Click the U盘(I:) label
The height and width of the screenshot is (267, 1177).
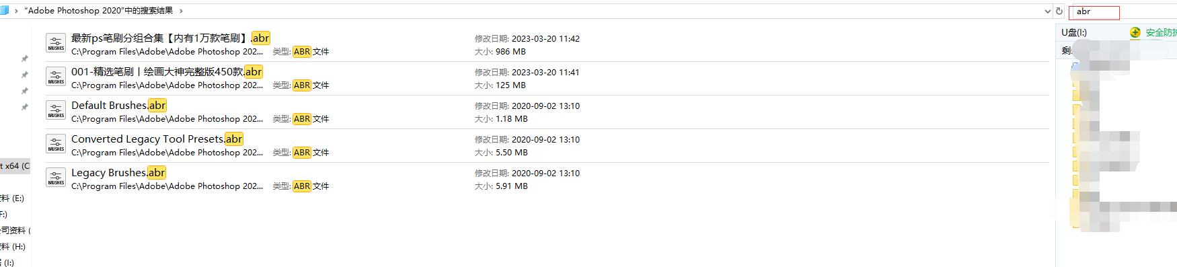[x=1074, y=32]
